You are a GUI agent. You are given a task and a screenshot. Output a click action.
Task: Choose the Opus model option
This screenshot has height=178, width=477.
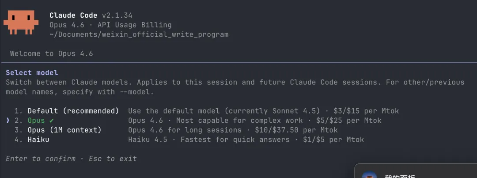point(36,121)
